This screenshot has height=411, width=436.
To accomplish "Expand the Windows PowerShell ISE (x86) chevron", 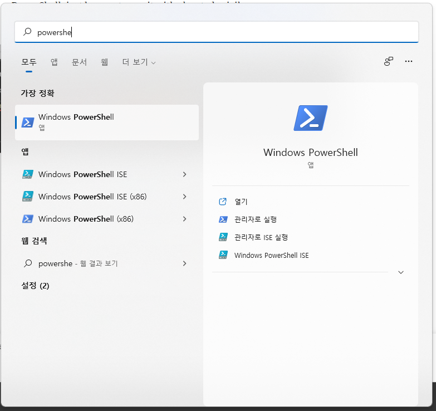I will 185,197.
